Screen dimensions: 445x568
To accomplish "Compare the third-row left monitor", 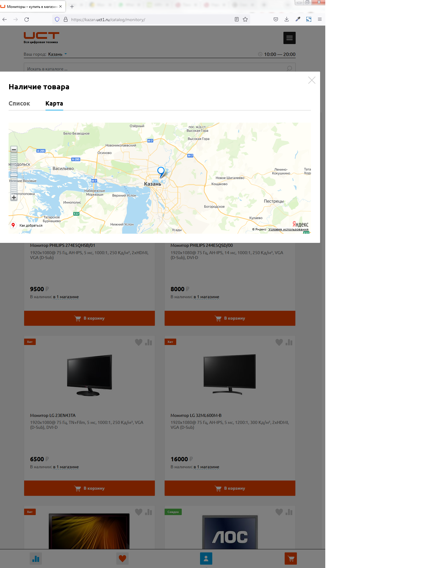I will point(148,512).
